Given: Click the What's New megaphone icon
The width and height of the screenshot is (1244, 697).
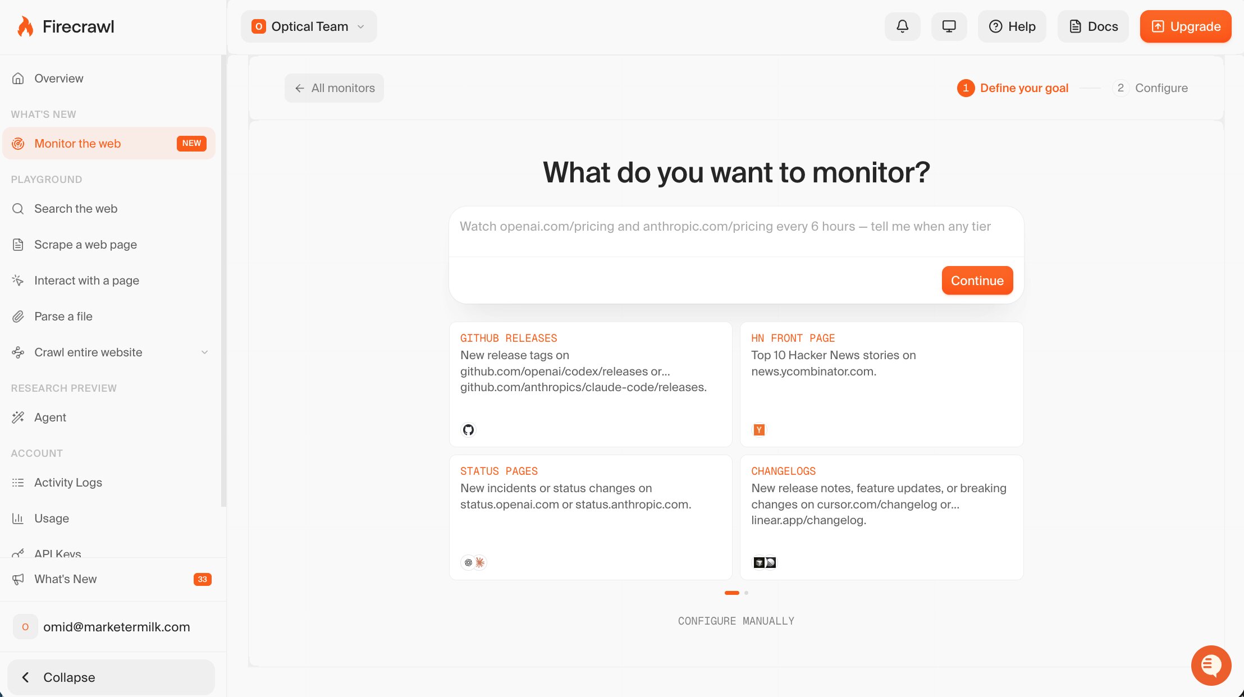Looking at the screenshot, I should 18,579.
